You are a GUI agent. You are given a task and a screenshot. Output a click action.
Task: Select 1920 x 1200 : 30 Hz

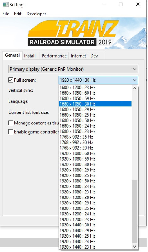(x=95, y=198)
